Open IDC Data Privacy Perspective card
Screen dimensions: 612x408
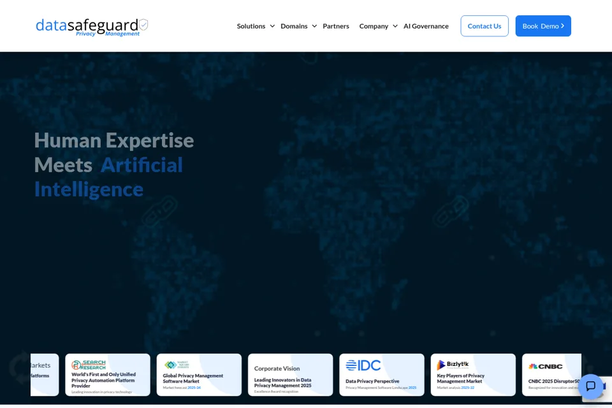pyautogui.click(x=382, y=375)
